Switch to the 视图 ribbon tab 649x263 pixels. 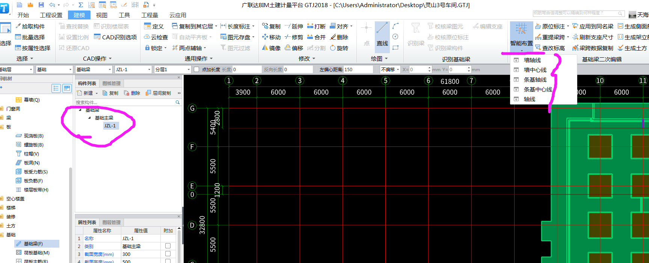pyautogui.click(x=101, y=15)
